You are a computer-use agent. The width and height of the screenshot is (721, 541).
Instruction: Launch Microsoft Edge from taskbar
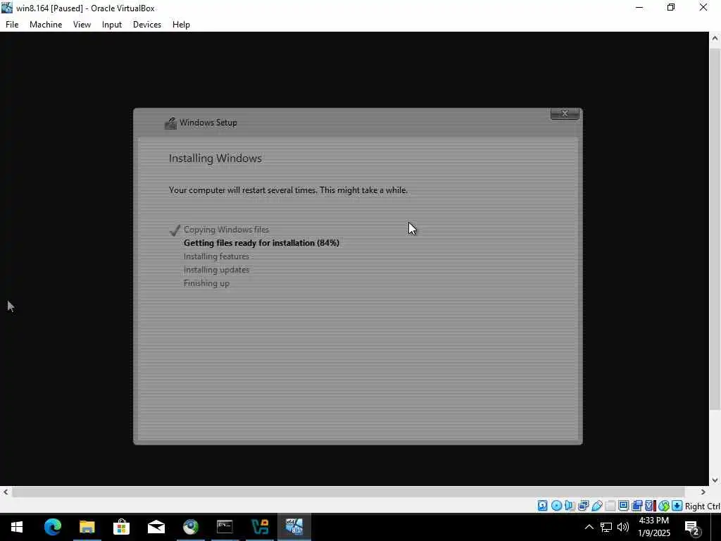[x=52, y=527]
